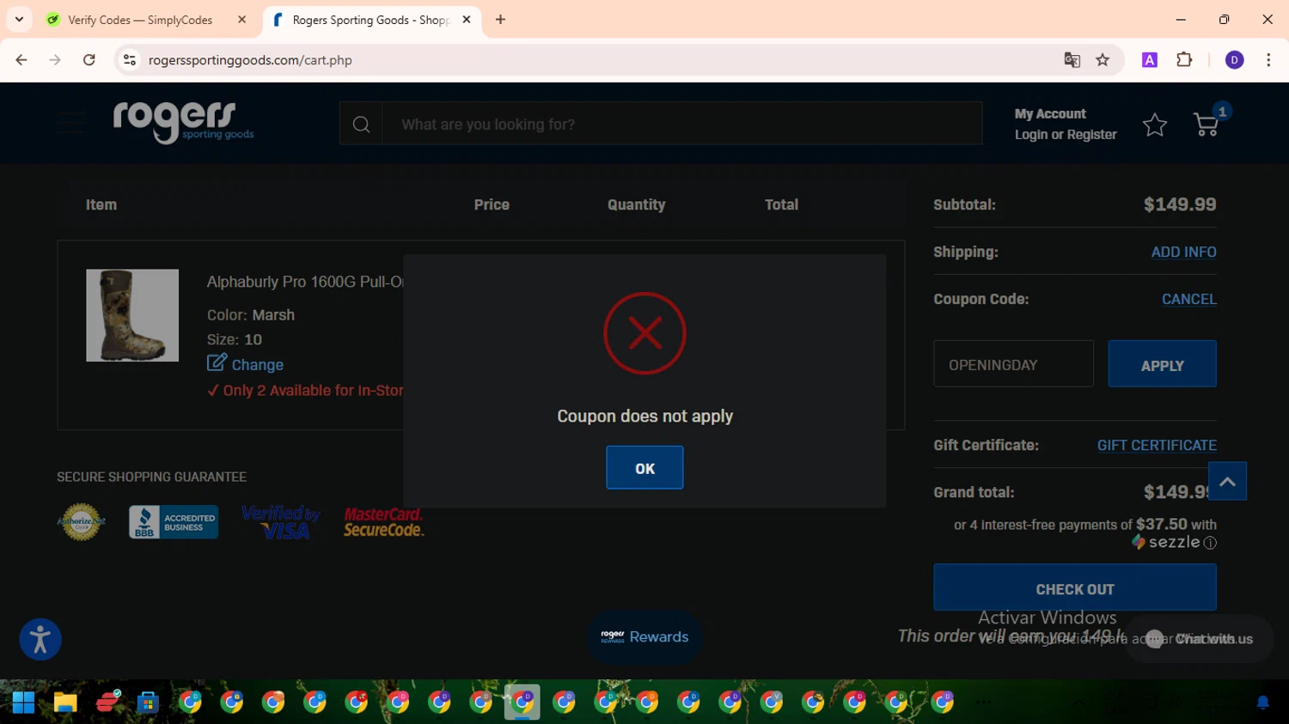Open the Google Translate page icon

pyautogui.click(x=1072, y=60)
